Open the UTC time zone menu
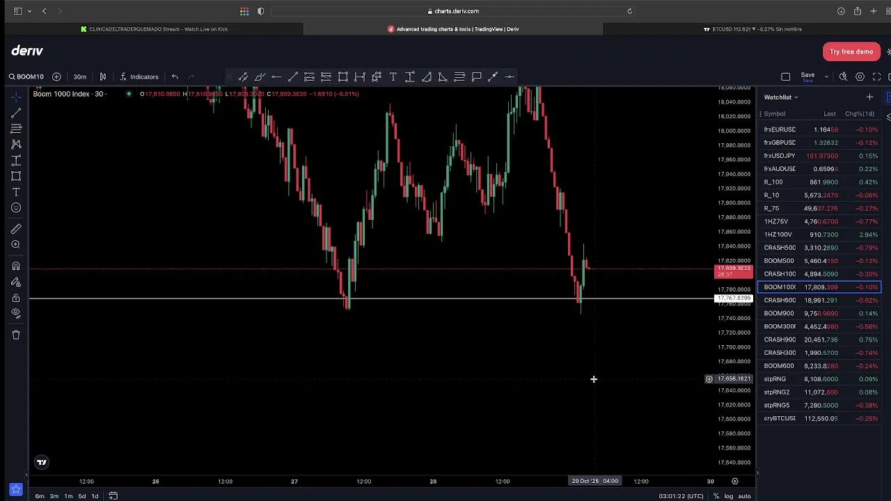The height and width of the screenshot is (501, 891). point(681,496)
